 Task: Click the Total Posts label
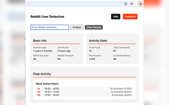[95, 48]
